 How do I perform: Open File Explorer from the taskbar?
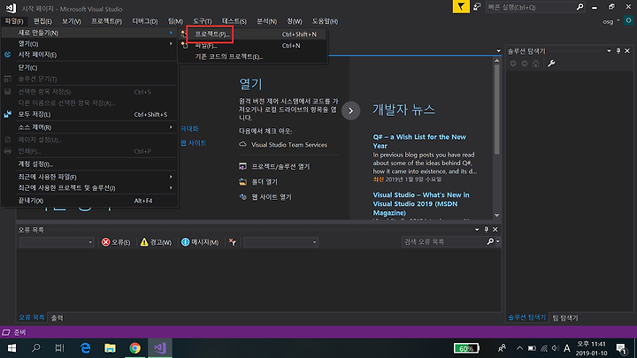(x=110, y=348)
